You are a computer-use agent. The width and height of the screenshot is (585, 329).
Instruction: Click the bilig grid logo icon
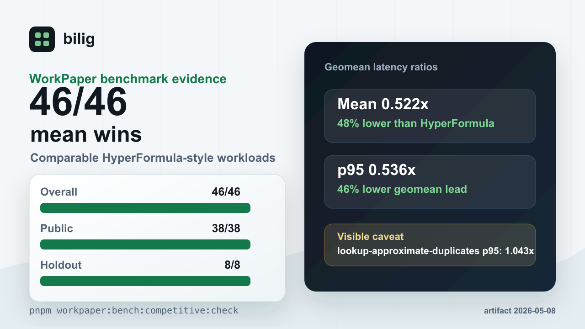(x=42, y=39)
